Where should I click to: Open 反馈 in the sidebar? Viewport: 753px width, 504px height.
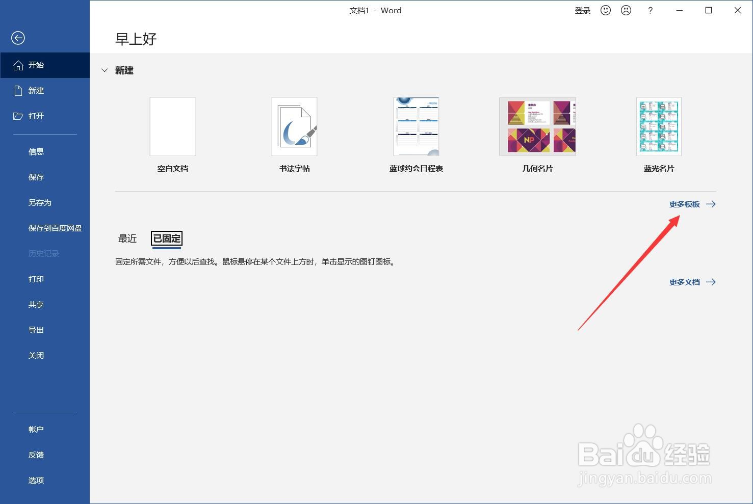(36, 455)
